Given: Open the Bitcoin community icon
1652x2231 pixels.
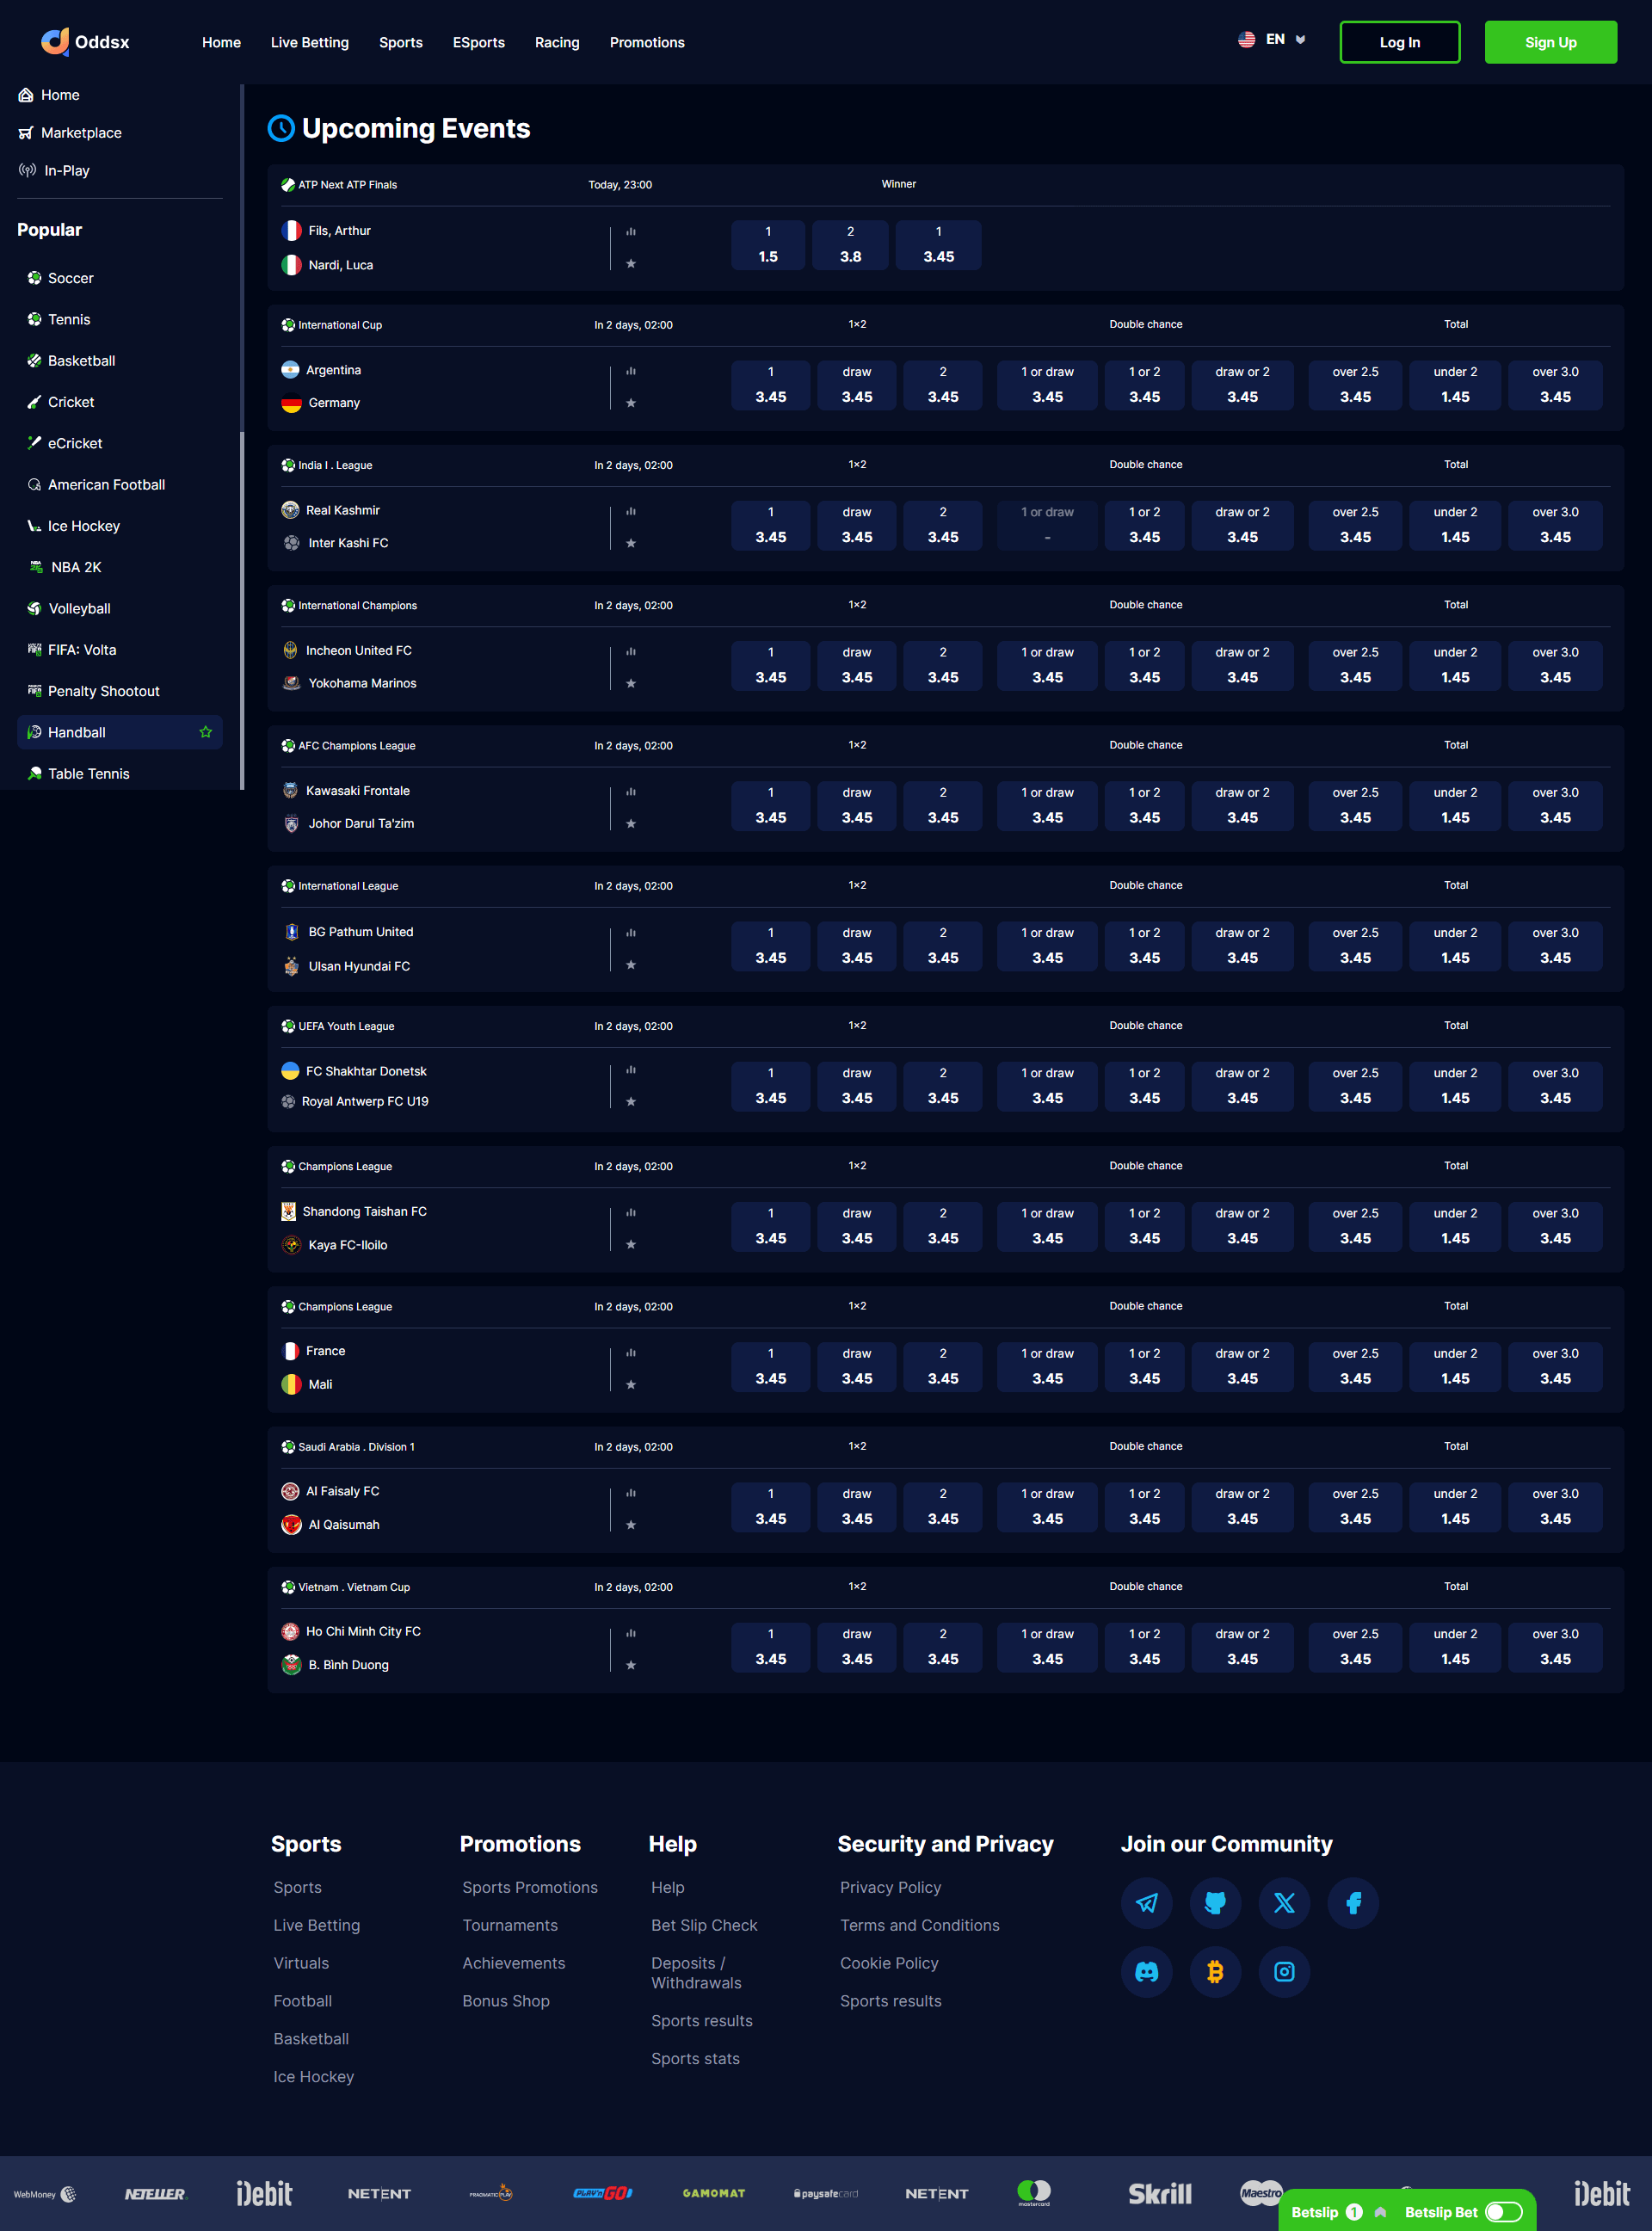Looking at the screenshot, I should coord(1215,1971).
